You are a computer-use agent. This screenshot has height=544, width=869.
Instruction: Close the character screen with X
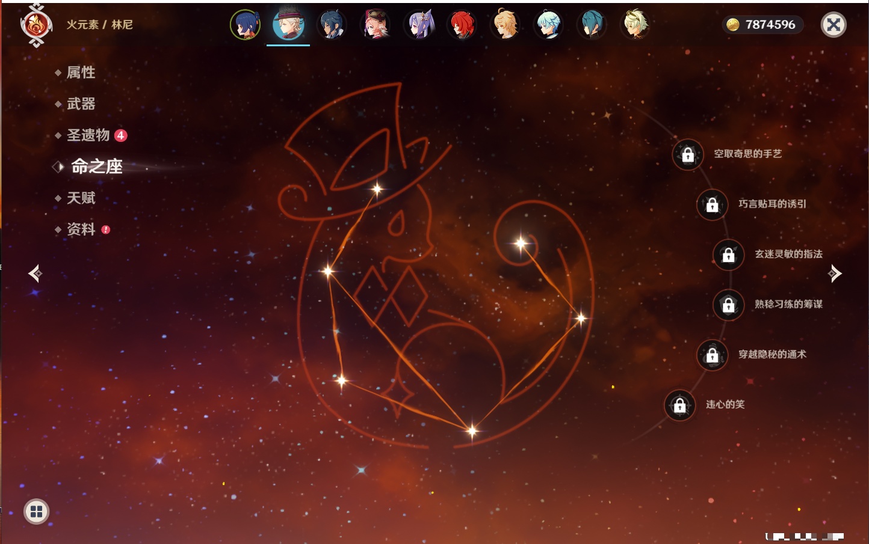(x=833, y=25)
